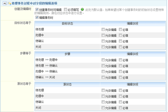
Task: Tick 必填 for source state 待确认
Action: point(120,102)
